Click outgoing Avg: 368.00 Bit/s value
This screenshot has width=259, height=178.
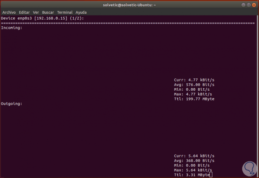194,161
